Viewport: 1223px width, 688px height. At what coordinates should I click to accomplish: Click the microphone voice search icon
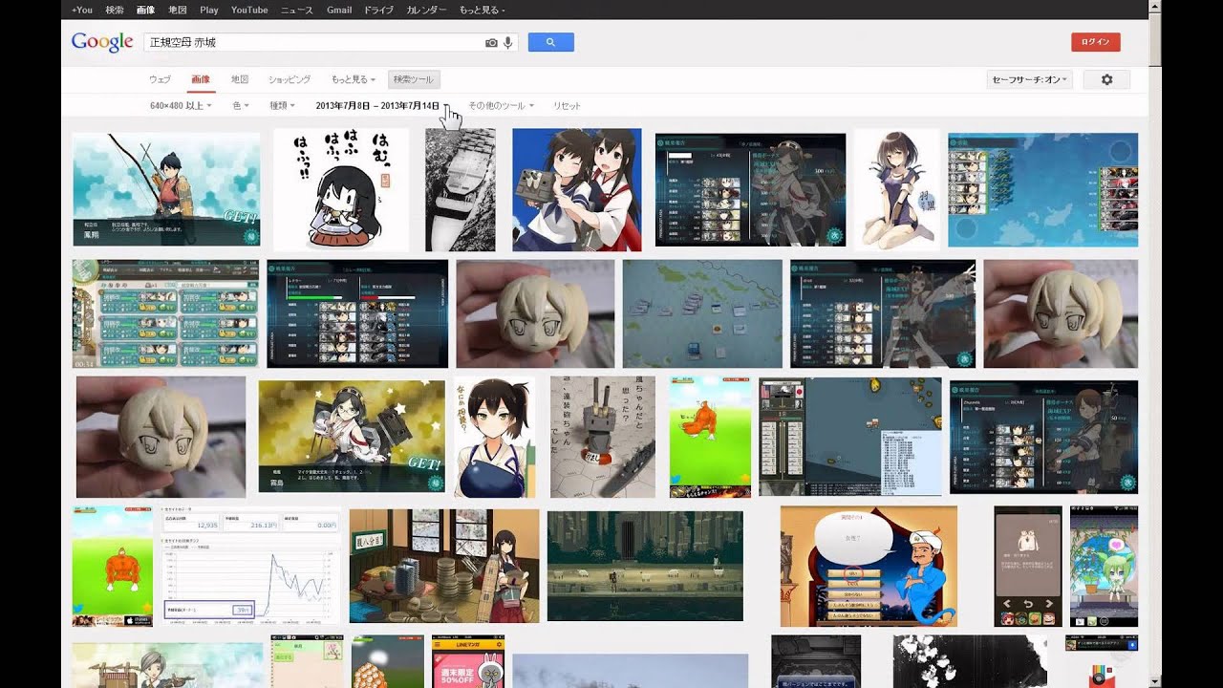click(507, 43)
